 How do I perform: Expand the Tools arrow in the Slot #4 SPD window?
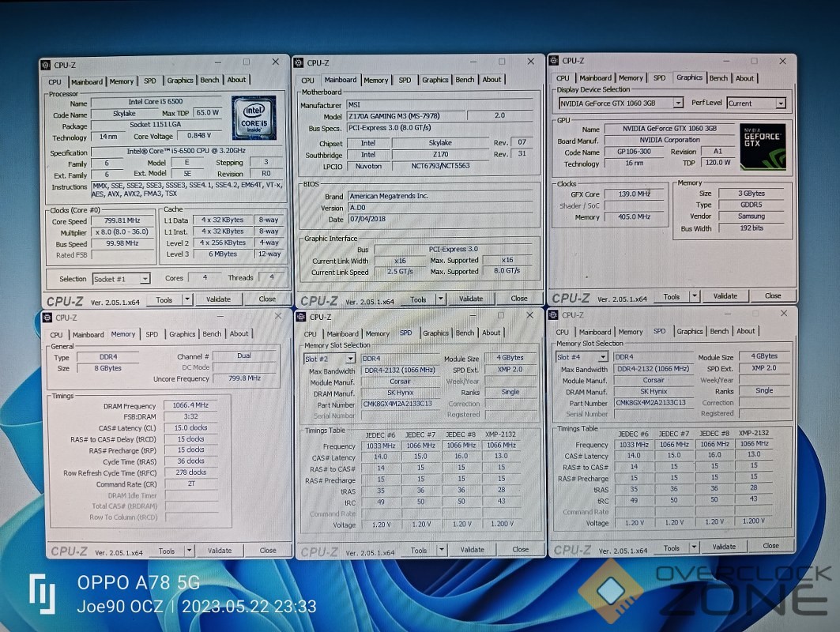click(694, 547)
